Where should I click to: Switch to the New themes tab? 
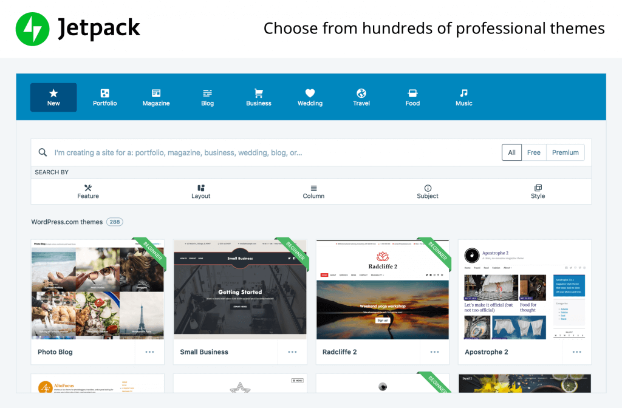(53, 98)
